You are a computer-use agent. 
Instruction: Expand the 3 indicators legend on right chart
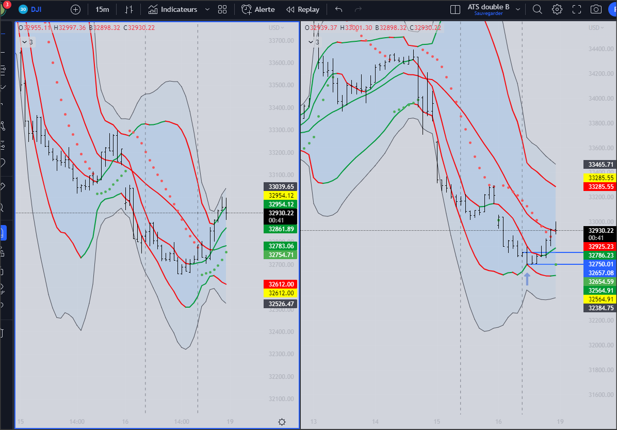pos(313,42)
